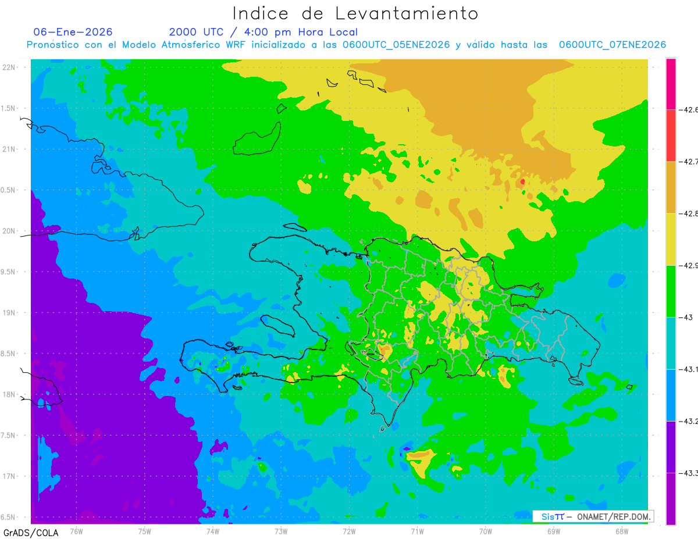The image size is (698, 539).
Task: Select the legend value "-43.3"
Action: click(689, 473)
